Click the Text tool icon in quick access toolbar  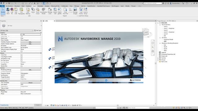pyautogui.click(x=34, y=3)
